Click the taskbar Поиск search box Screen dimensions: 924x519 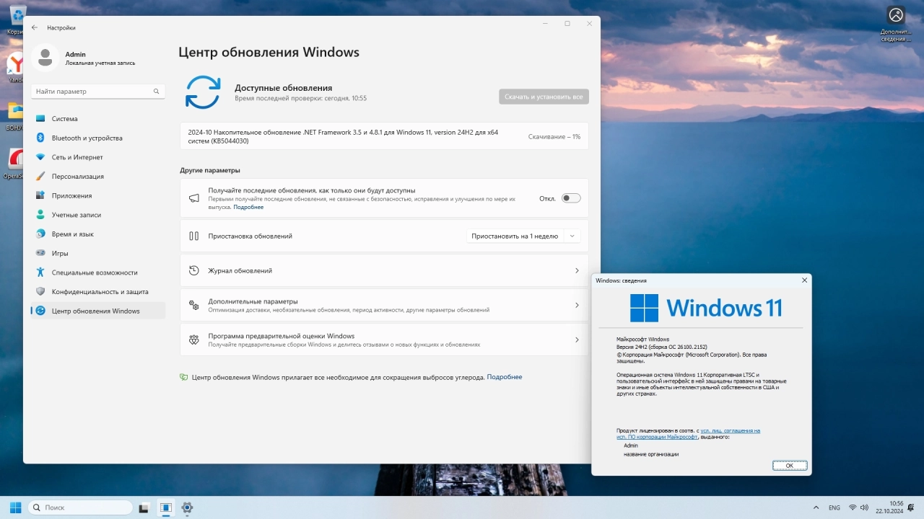click(80, 507)
